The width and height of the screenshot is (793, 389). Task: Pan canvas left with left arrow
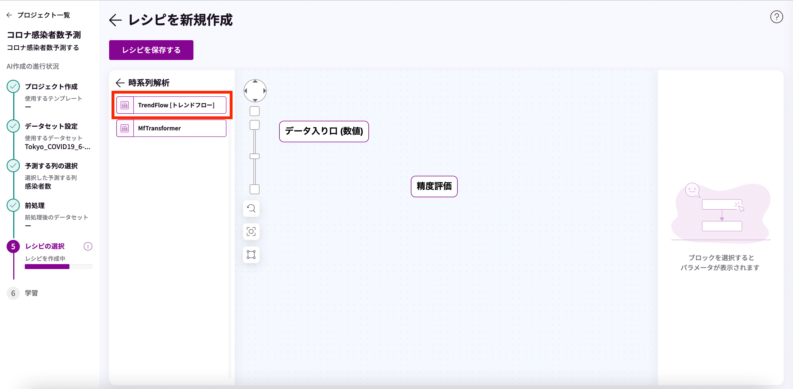(246, 91)
